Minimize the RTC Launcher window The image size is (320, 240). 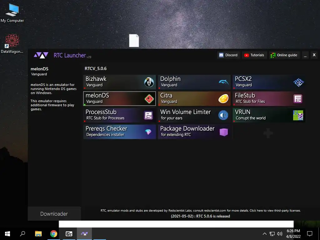(x=305, y=55)
